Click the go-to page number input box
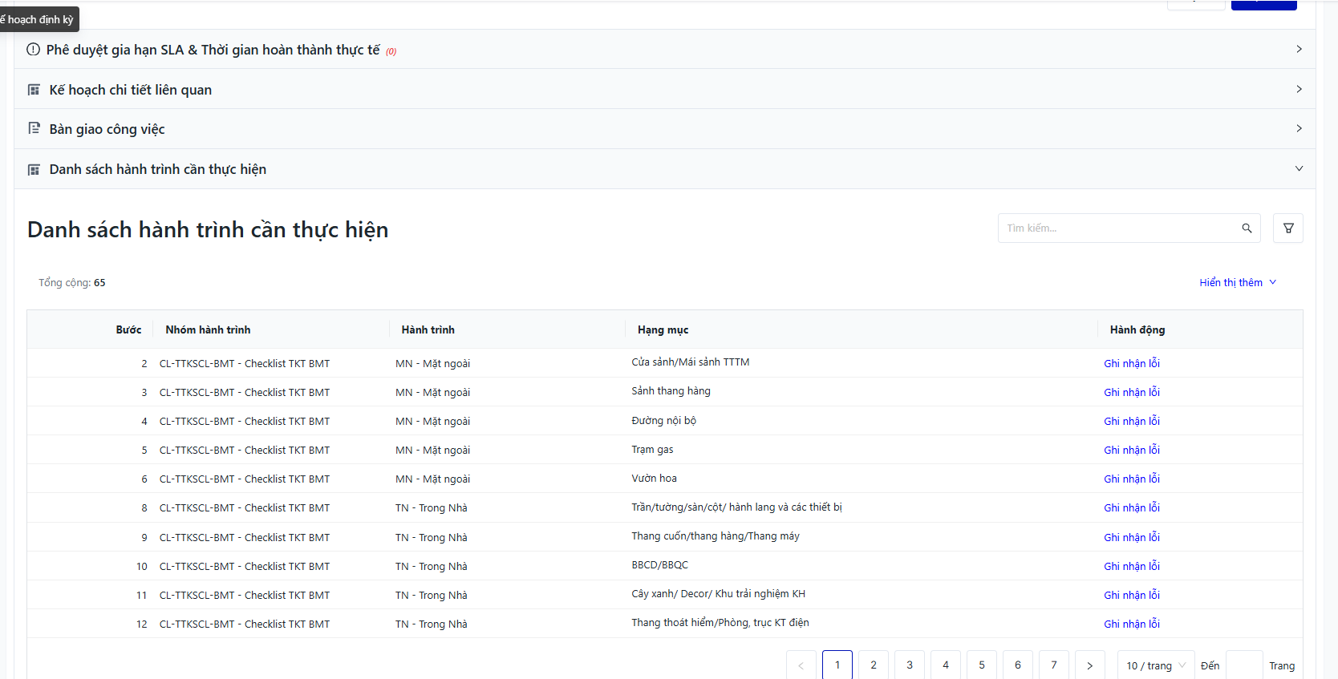 coord(1244,665)
